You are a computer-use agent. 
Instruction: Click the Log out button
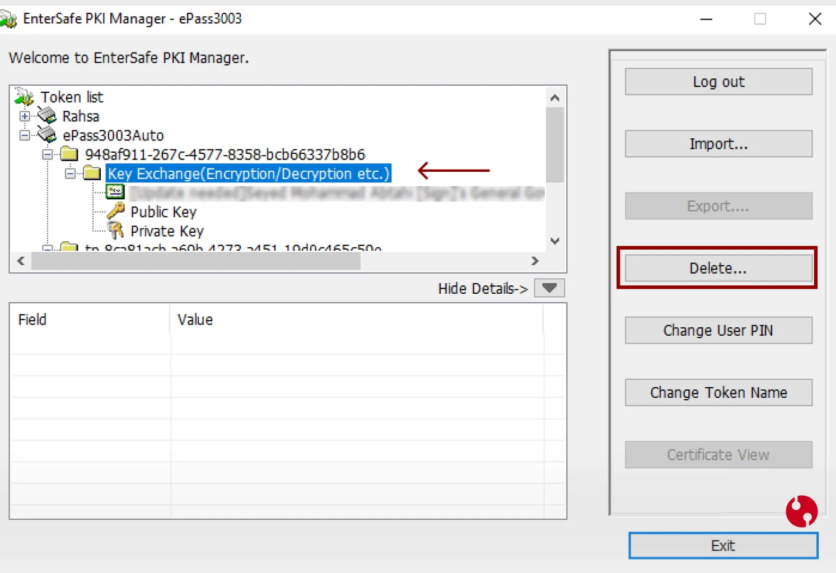coord(718,82)
